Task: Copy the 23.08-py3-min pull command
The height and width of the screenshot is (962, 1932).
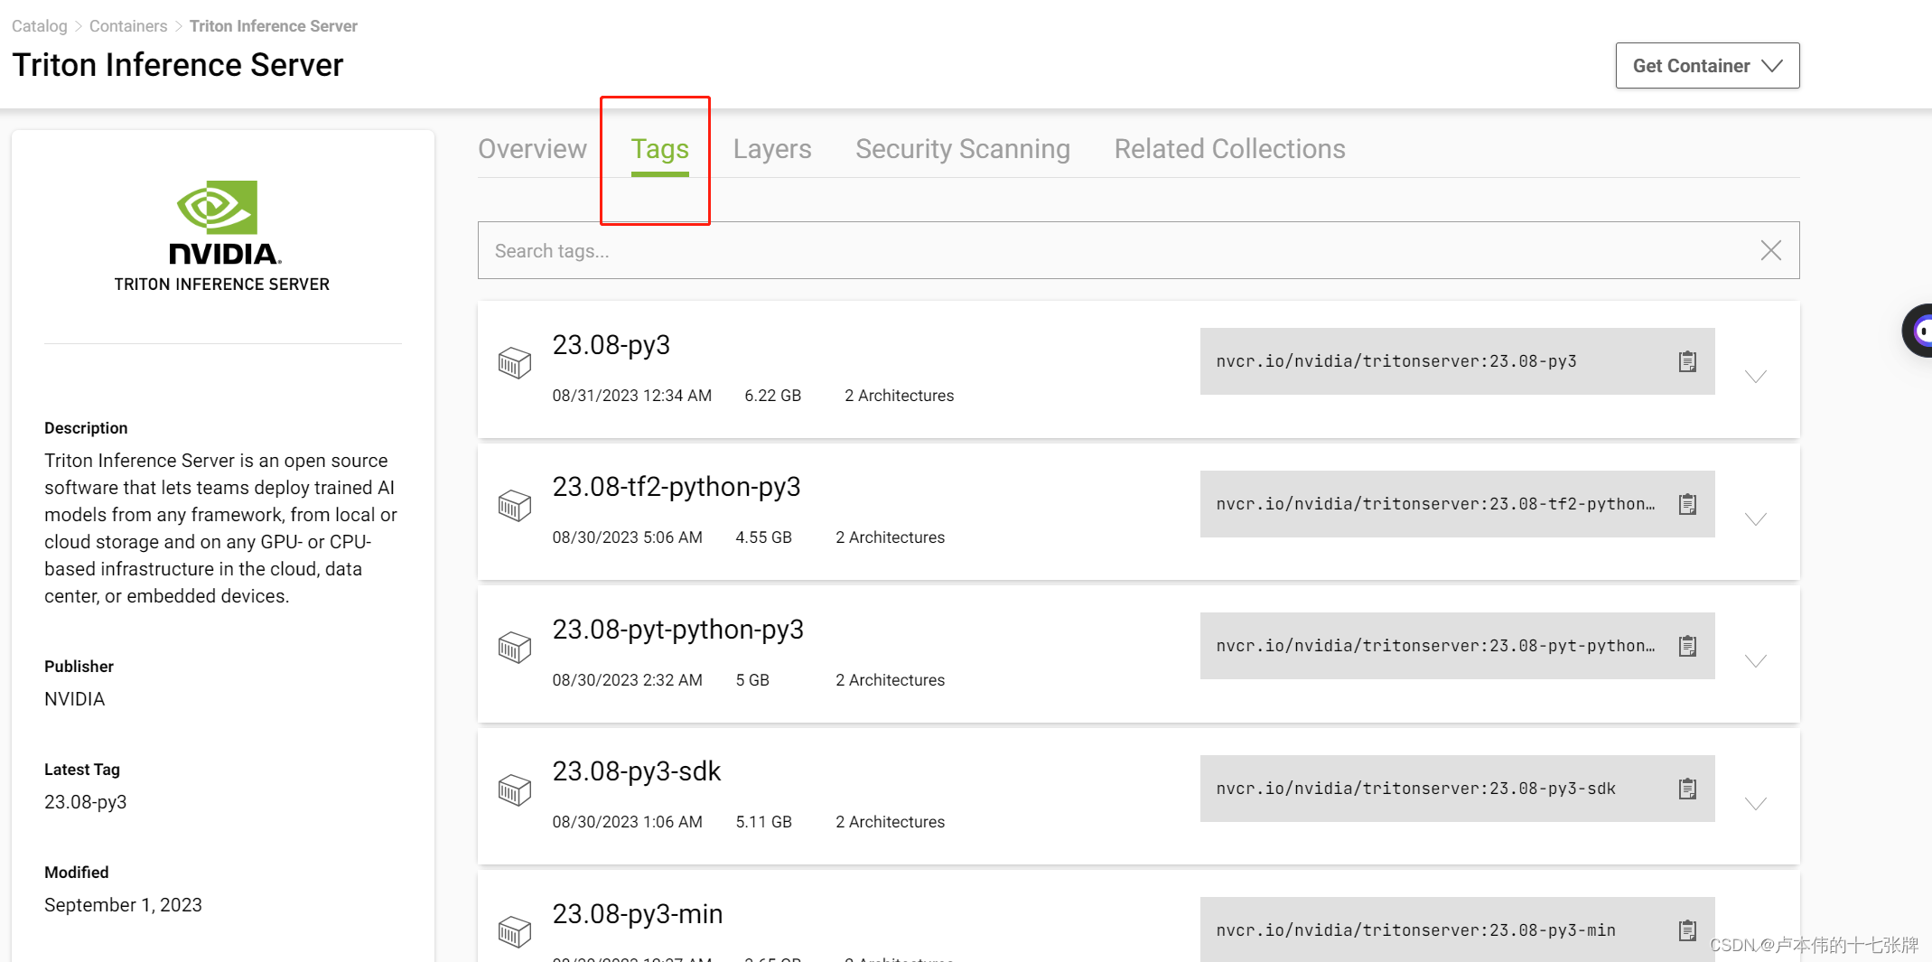Action: coord(1687,930)
